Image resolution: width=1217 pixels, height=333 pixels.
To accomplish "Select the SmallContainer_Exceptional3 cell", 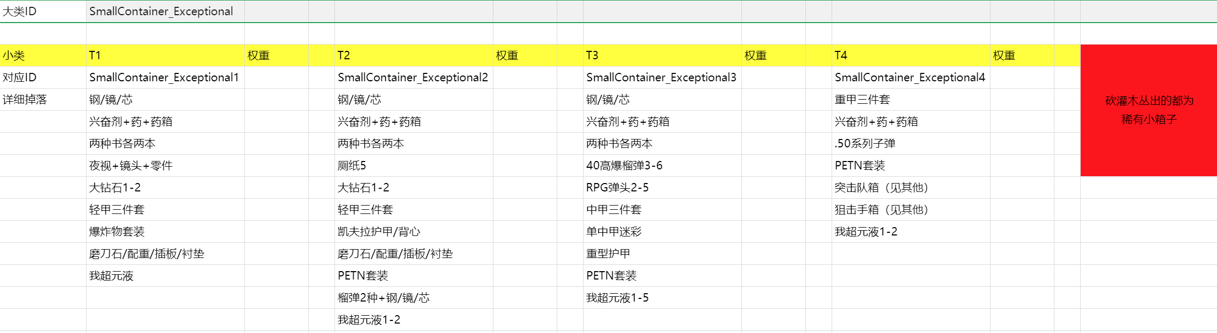I will [662, 78].
